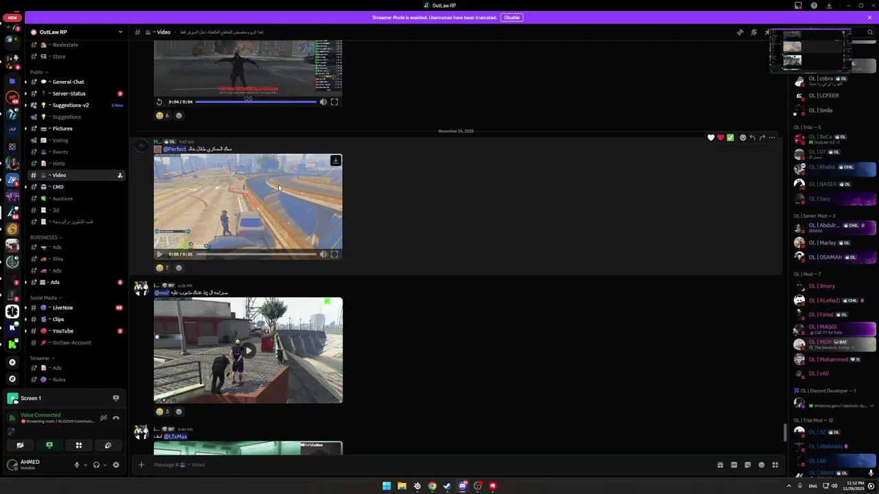Deafen with the headphones icon

tap(96, 464)
